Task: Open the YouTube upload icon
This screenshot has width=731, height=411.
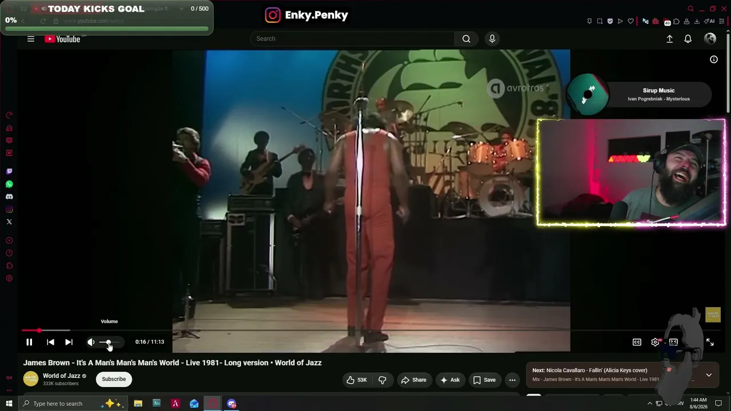Action: pyautogui.click(x=669, y=39)
